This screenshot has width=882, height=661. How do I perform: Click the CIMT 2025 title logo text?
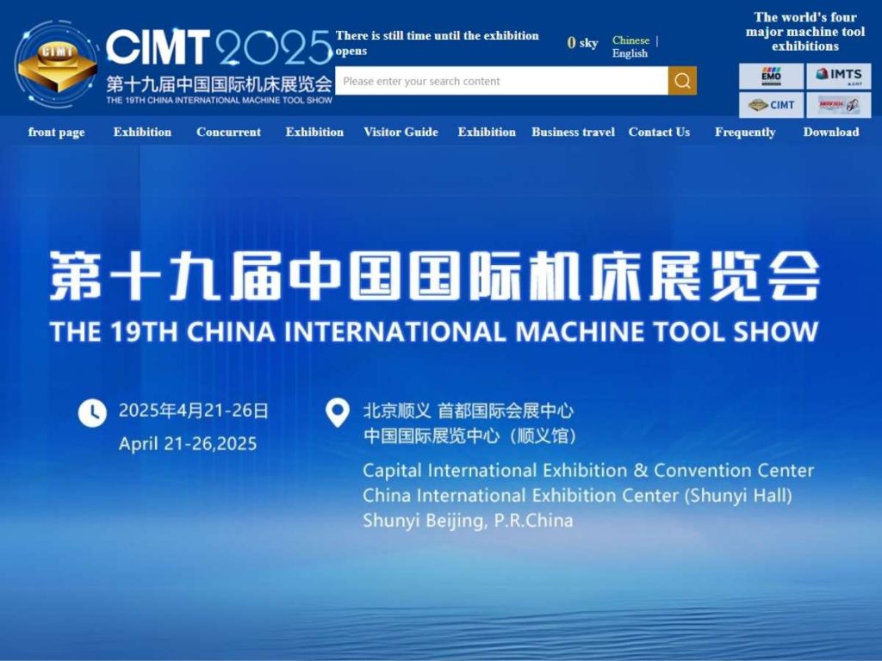pos(220,47)
